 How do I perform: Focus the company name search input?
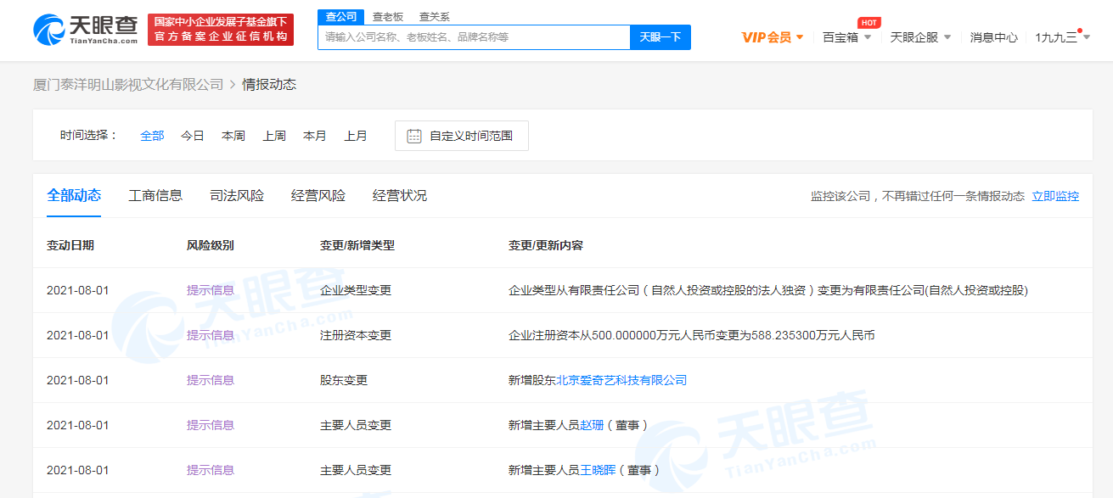[474, 37]
